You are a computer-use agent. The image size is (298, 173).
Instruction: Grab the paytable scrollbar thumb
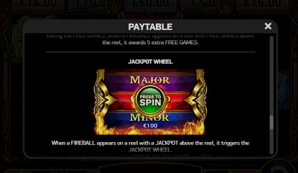[272, 123]
